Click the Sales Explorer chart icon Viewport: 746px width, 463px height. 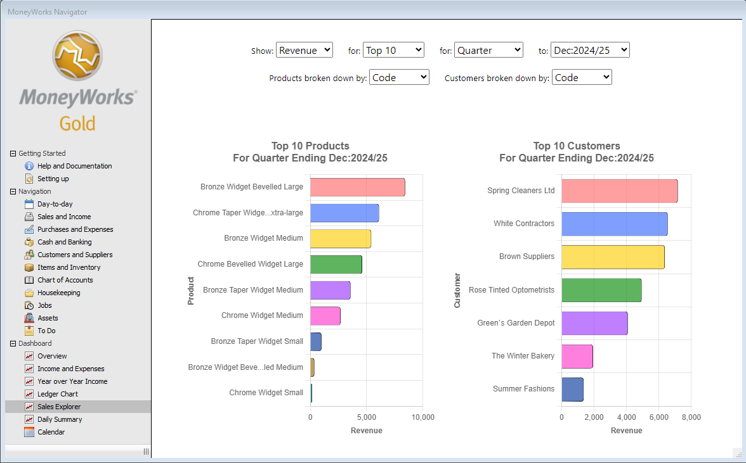(29, 407)
